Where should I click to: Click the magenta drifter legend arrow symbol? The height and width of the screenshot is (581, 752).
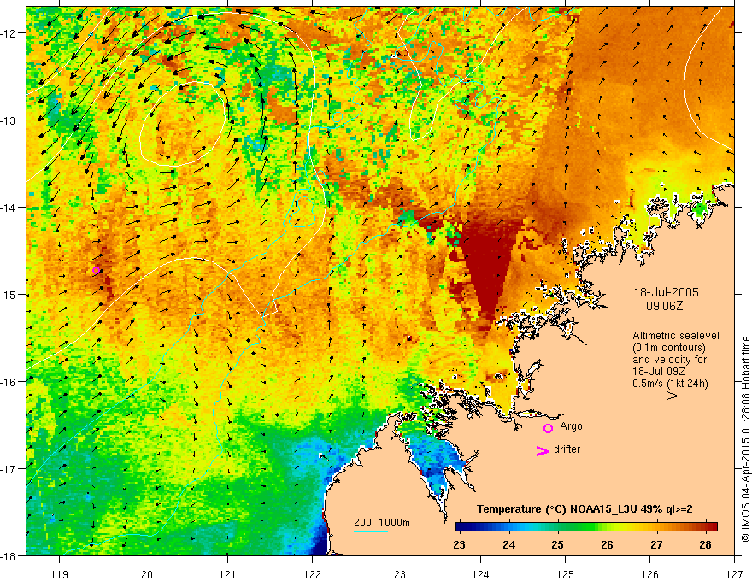click(x=542, y=450)
